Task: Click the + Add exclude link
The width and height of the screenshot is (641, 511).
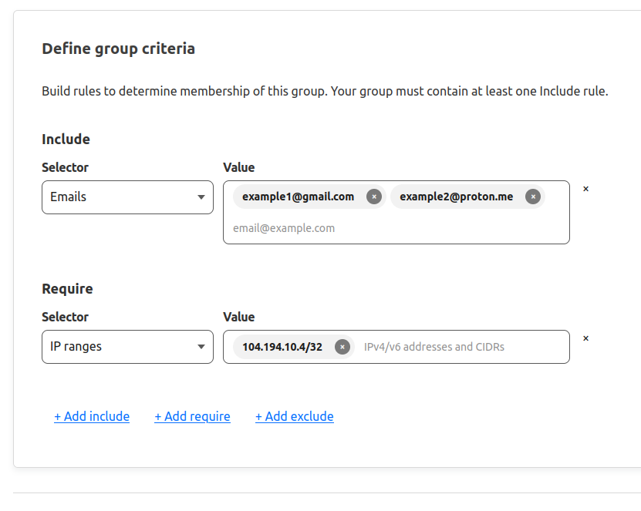Action: tap(295, 416)
